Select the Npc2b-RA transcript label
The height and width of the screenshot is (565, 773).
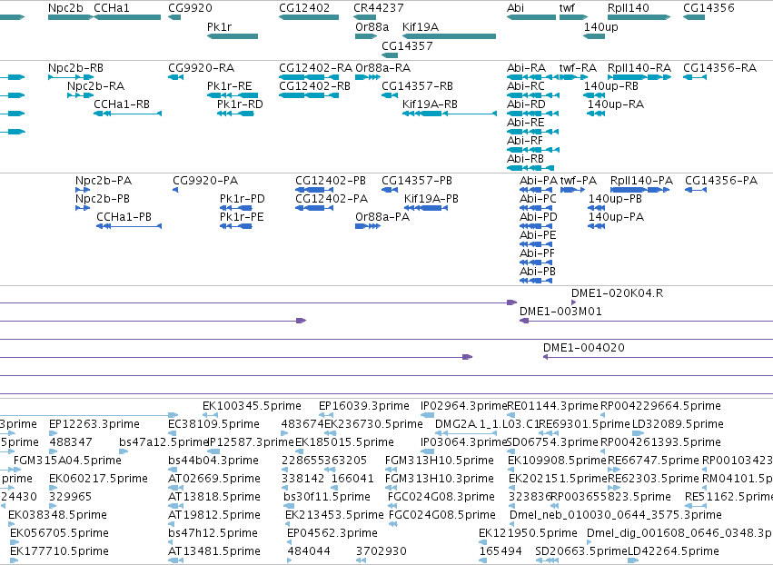pos(95,85)
